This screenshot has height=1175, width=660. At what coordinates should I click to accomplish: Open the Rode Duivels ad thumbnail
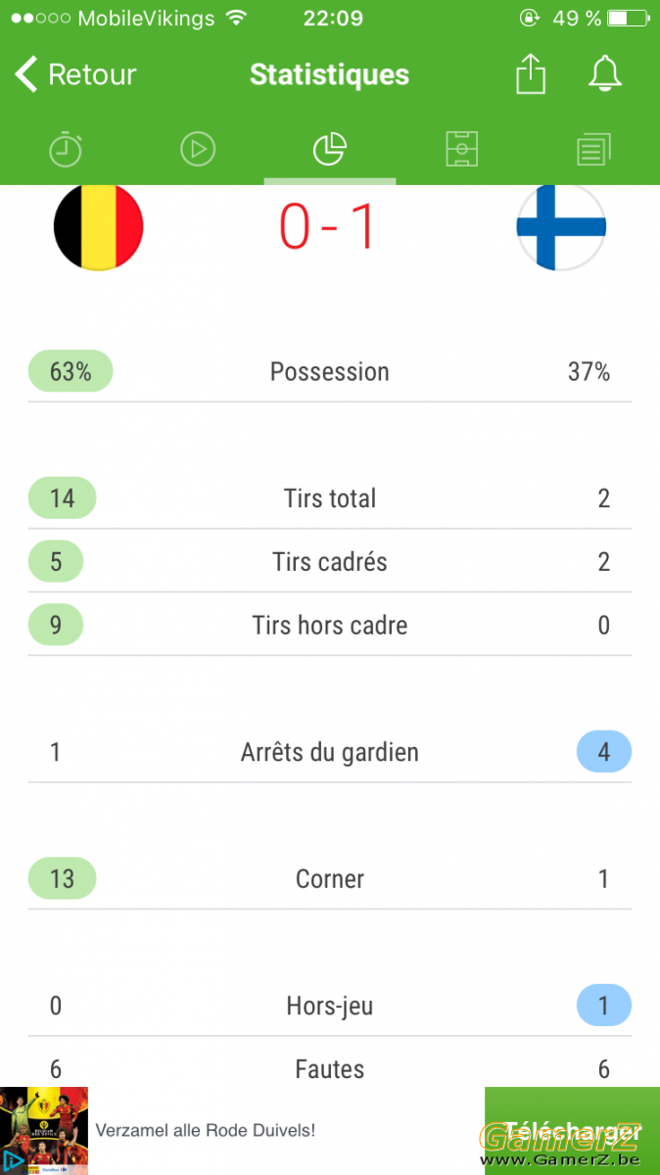pos(44,1131)
